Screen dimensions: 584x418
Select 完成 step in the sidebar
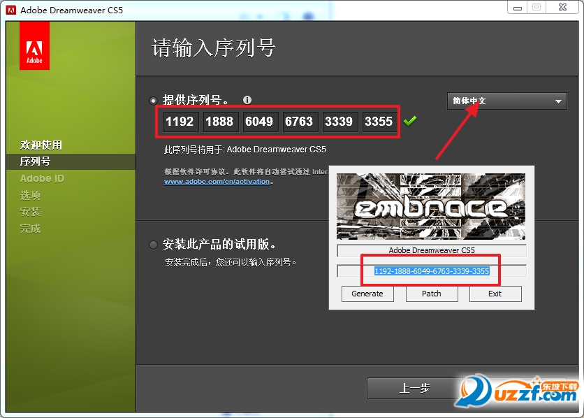[30, 229]
